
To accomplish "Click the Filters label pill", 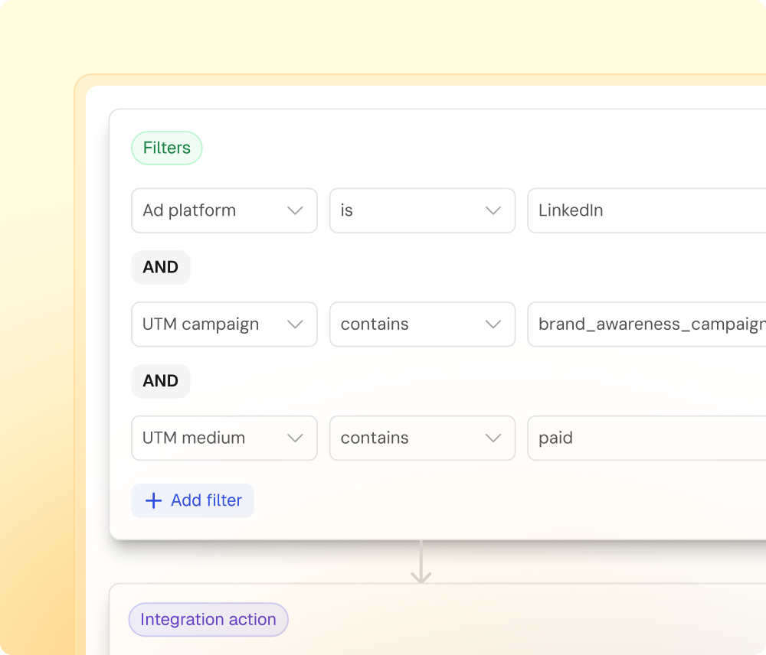I will click(x=166, y=148).
